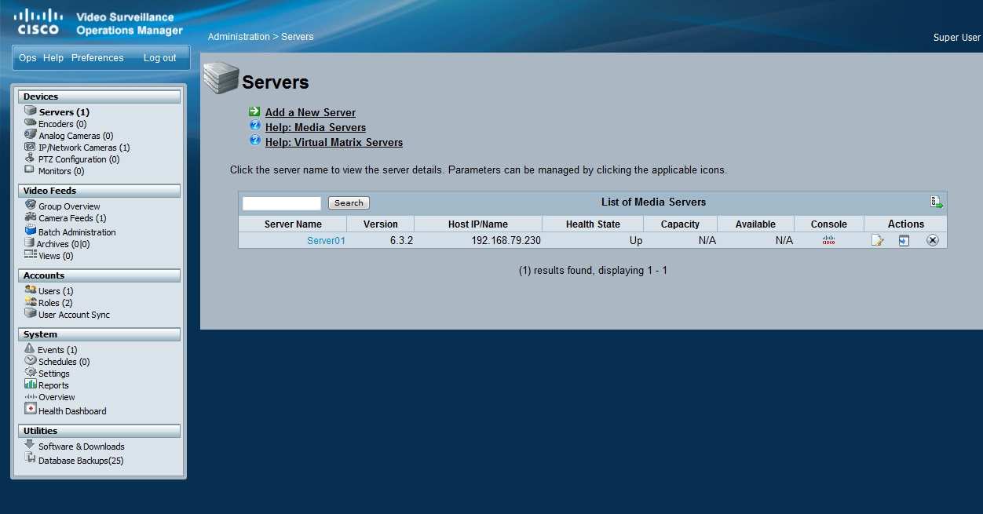Click the User Account Sync icon
The height and width of the screenshot is (514, 983).
click(31, 313)
